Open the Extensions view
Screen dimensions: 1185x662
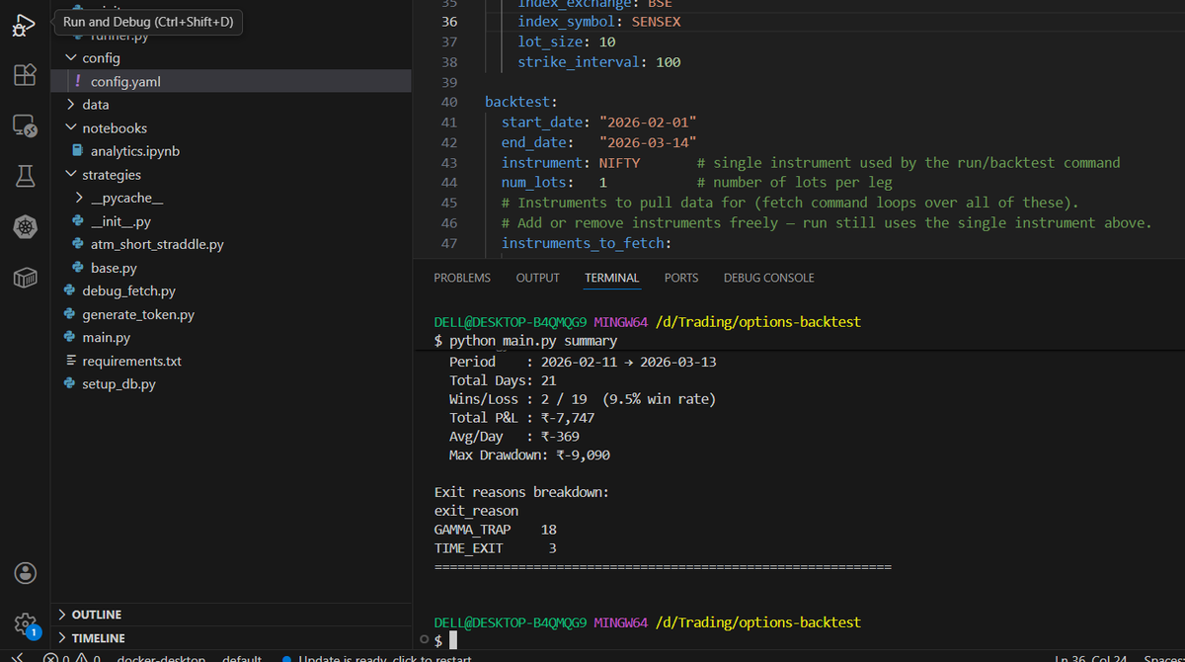point(25,75)
